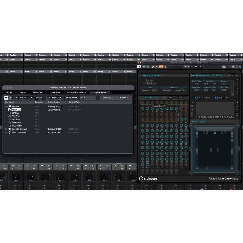
Task: Click the Cue (VST Connect) star icon
Action: click(10, 129)
